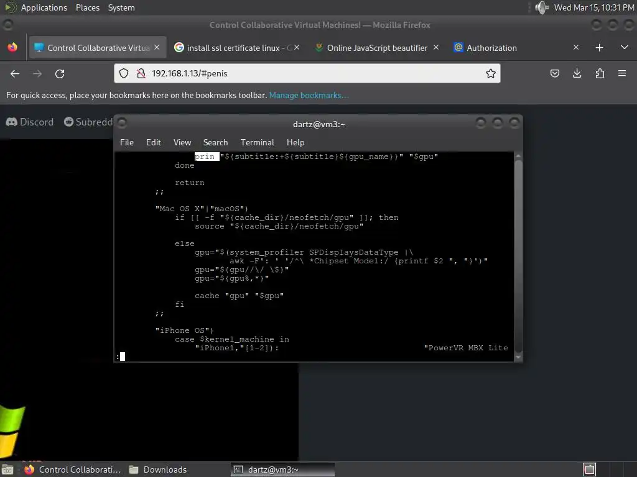This screenshot has width=637, height=477.
Task: Click the volume speaker icon in panel
Action: [542, 7]
